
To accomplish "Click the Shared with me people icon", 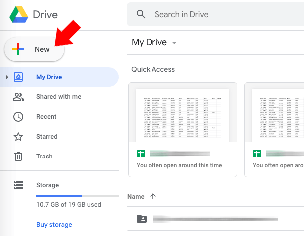I will click(x=18, y=97).
